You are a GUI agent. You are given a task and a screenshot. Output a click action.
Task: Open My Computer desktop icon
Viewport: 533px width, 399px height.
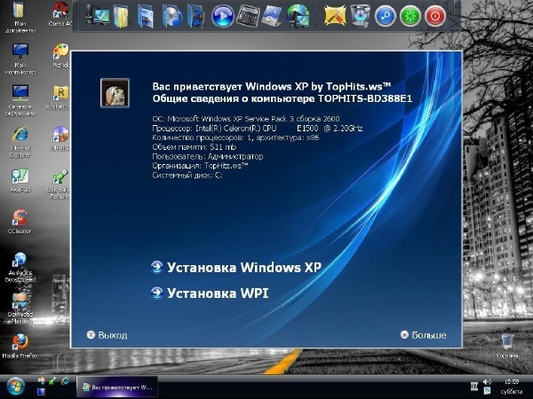point(20,59)
